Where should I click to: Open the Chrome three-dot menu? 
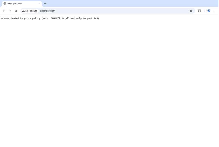point(215,11)
